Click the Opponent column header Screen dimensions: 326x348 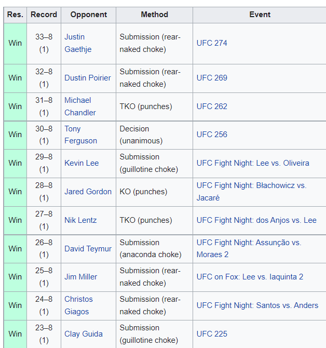click(x=88, y=15)
